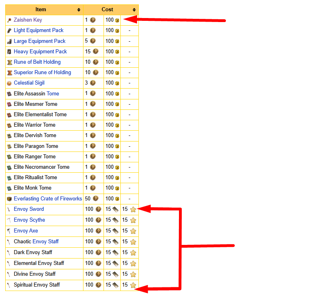Click the Tome link in Elite Assassin row
This screenshot has width=319, height=295.
coord(53,94)
